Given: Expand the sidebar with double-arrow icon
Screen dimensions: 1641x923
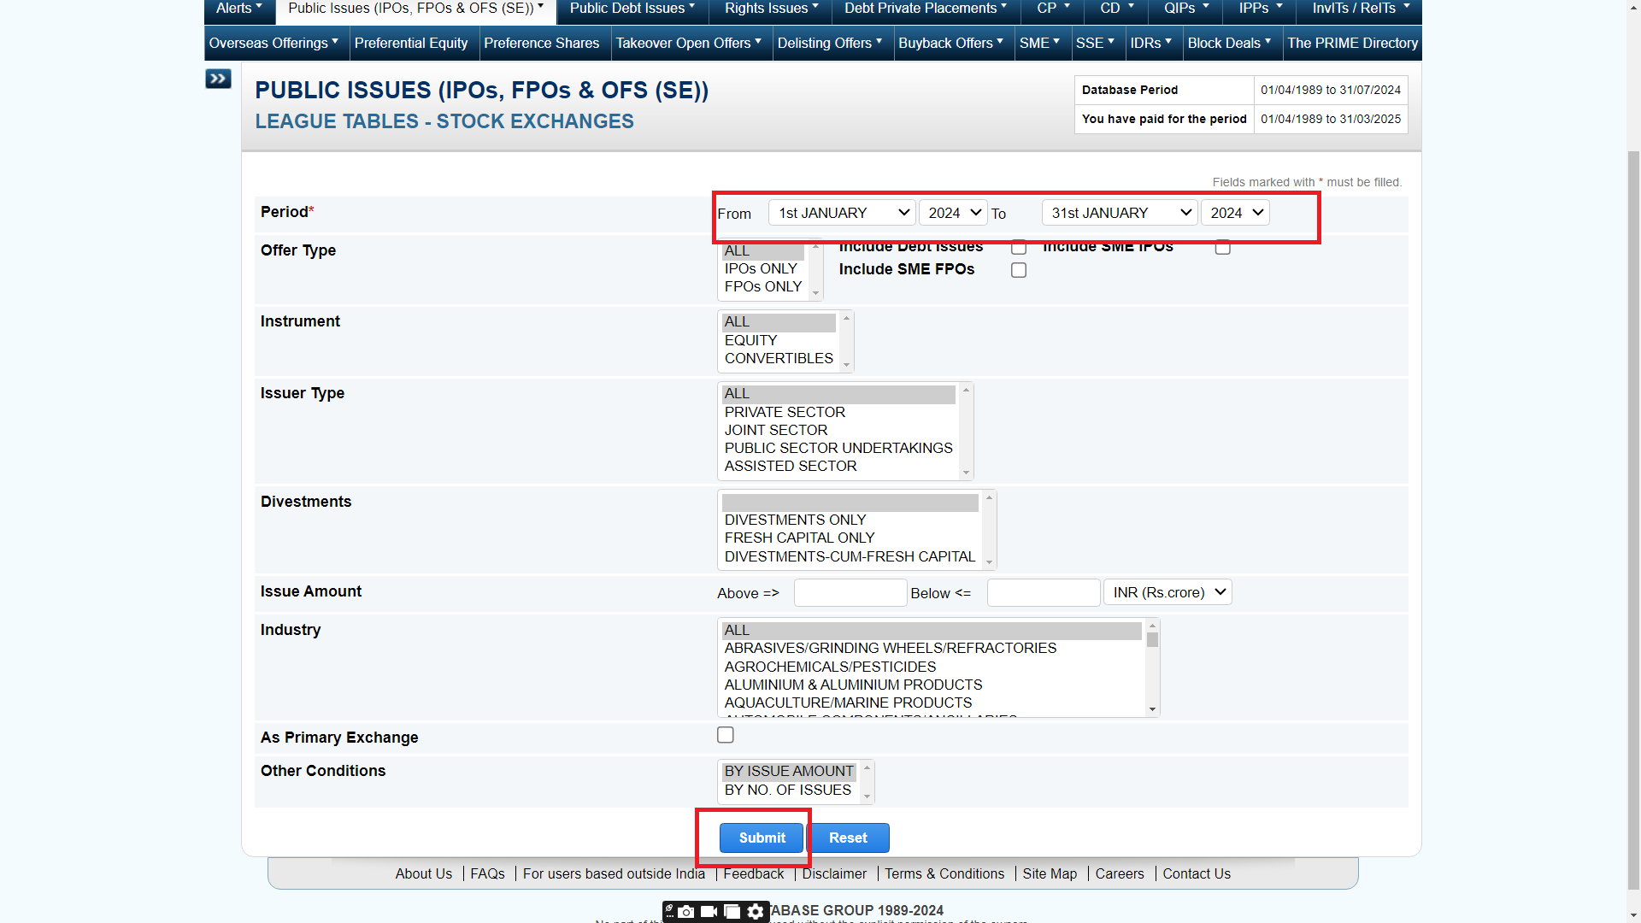Looking at the screenshot, I should tap(218, 79).
